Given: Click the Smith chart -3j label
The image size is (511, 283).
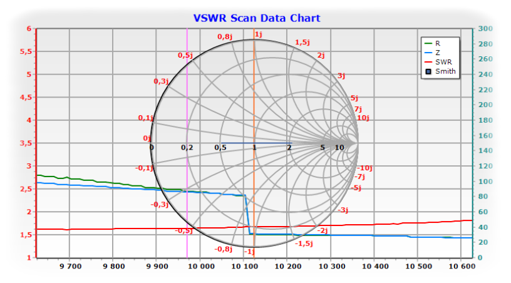Looking at the screenshot, I should 343,210.
